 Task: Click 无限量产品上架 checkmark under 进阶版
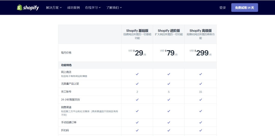[169, 84]
